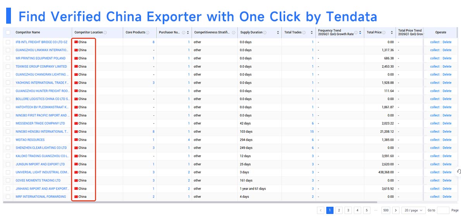
Task: Select page 2 in pagination
Action: point(339,211)
